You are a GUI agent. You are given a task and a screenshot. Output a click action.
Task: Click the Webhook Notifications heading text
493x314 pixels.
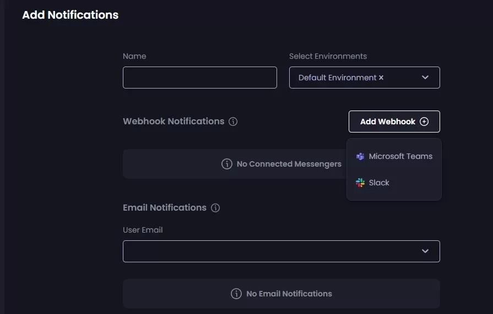(x=174, y=121)
